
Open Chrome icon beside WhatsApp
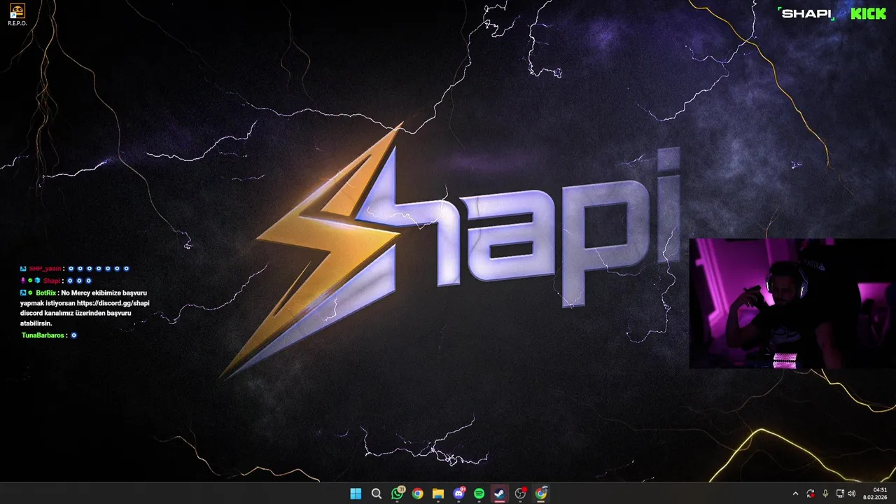click(x=417, y=493)
